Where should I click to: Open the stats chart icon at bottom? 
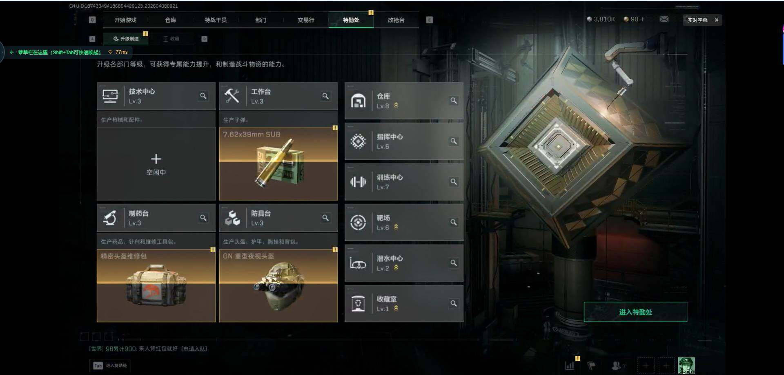pyautogui.click(x=569, y=366)
